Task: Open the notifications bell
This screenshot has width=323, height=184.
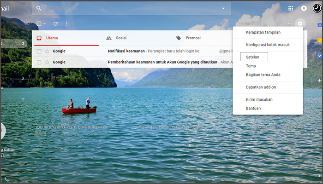Action: pos(304,8)
